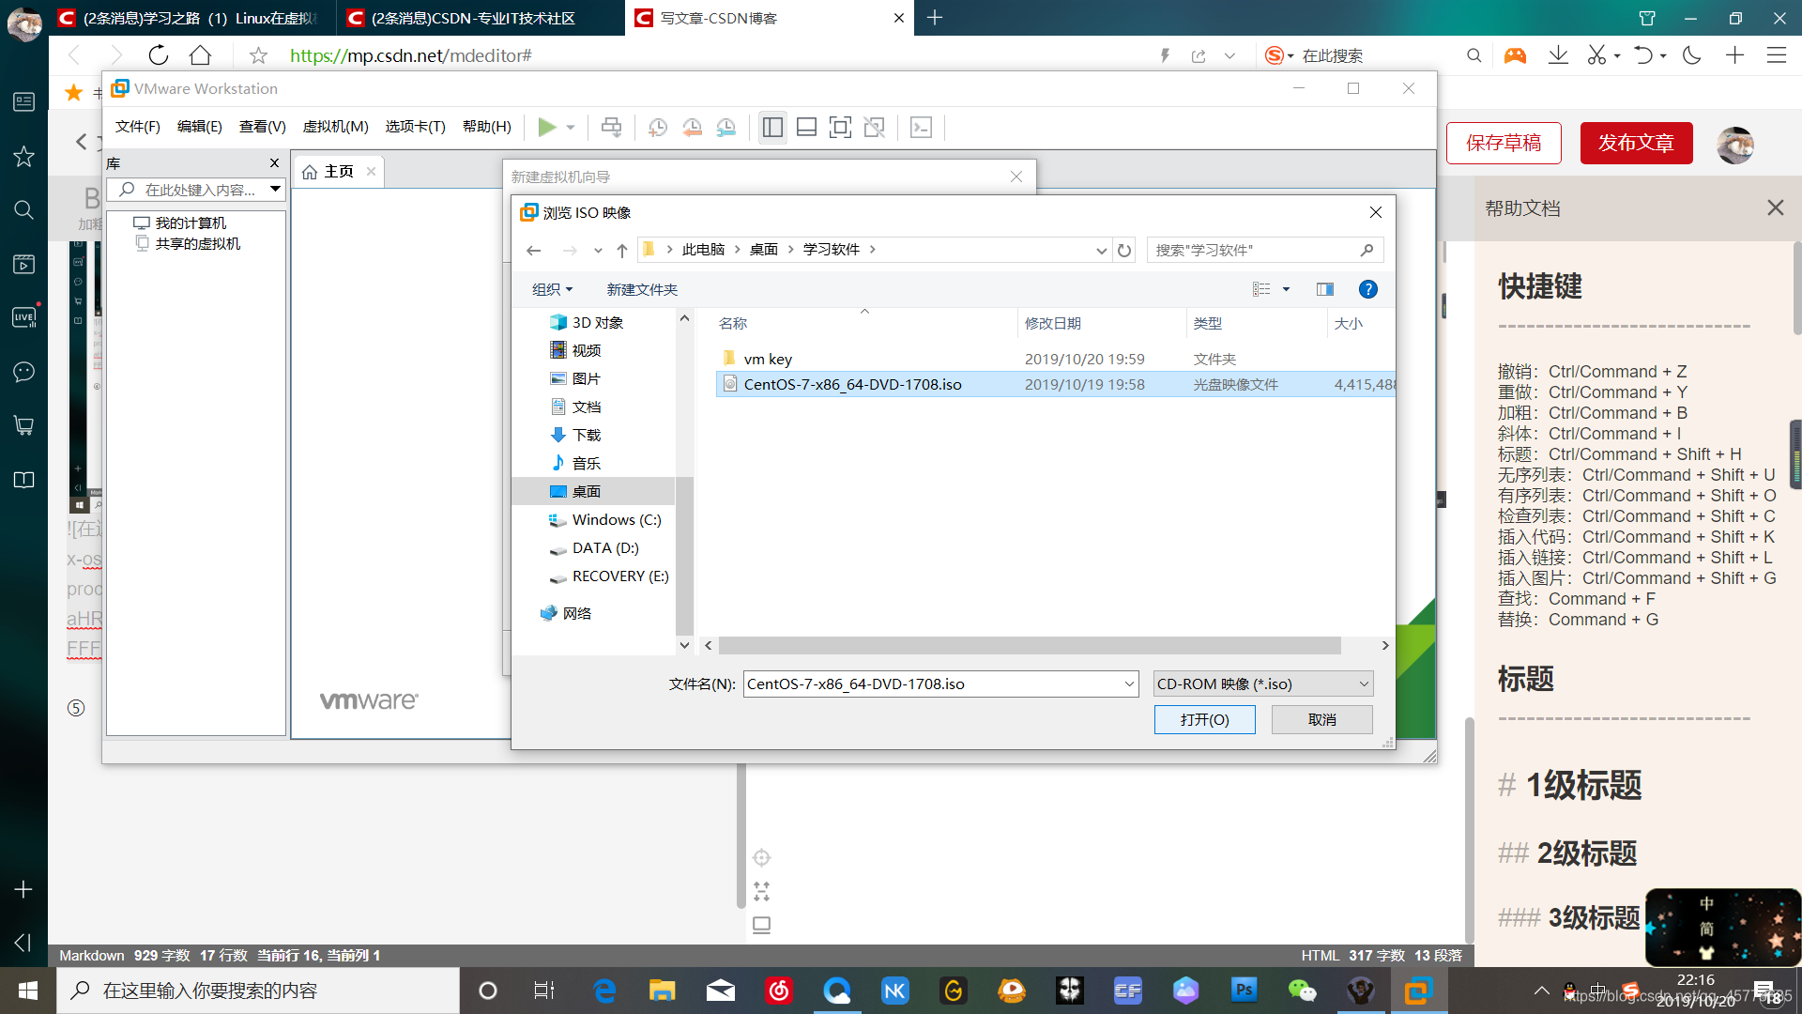Image resolution: width=1802 pixels, height=1014 pixels.
Task: Click the 取消 button in dialog
Action: [1321, 719]
